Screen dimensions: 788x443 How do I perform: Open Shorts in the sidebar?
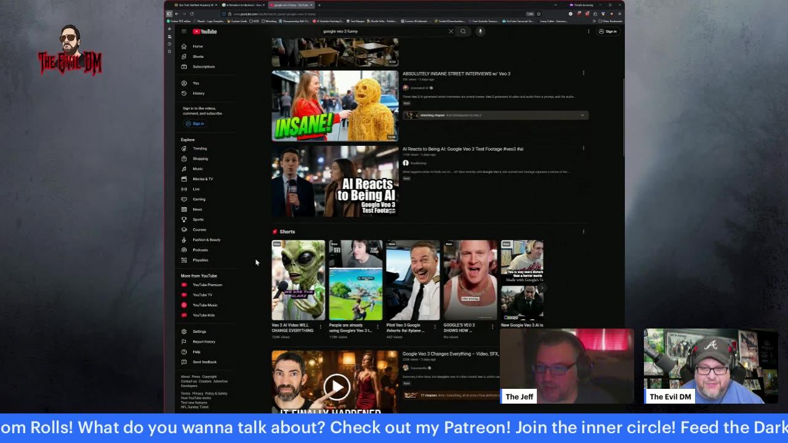[x=197, y=57]
